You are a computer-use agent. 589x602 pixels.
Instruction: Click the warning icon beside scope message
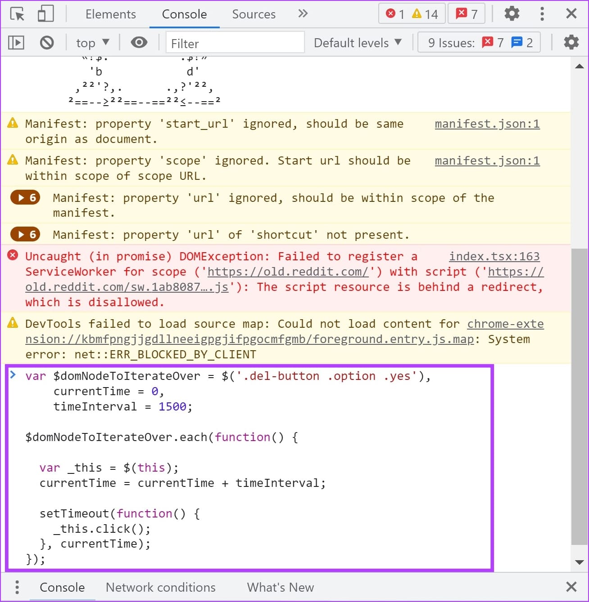coord(13,160)
